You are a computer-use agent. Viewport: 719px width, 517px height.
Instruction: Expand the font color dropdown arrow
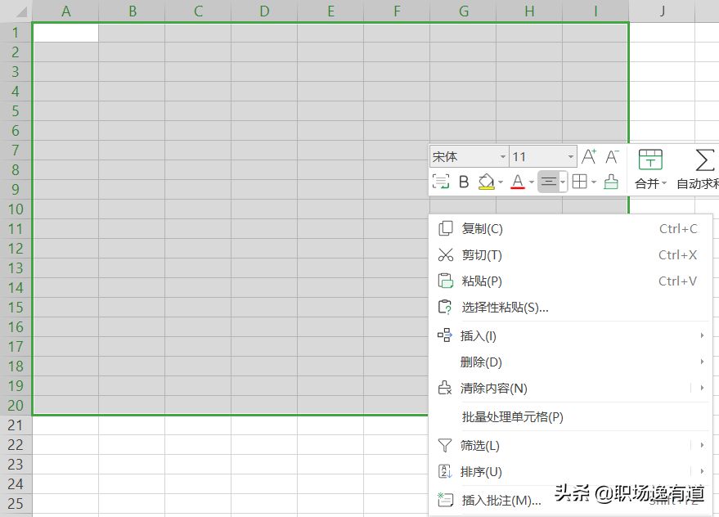tap(531, 182)
